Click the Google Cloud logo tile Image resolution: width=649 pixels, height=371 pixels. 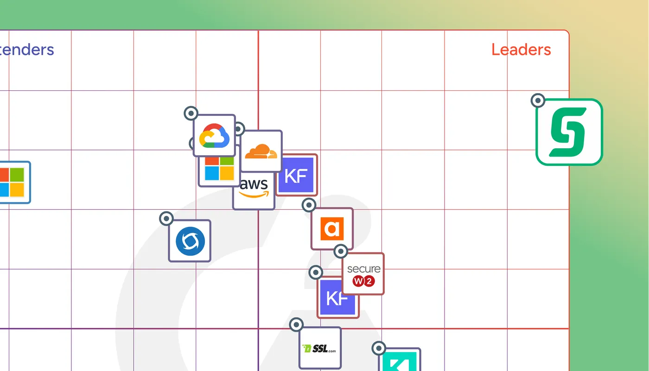(x=214, y=135)
